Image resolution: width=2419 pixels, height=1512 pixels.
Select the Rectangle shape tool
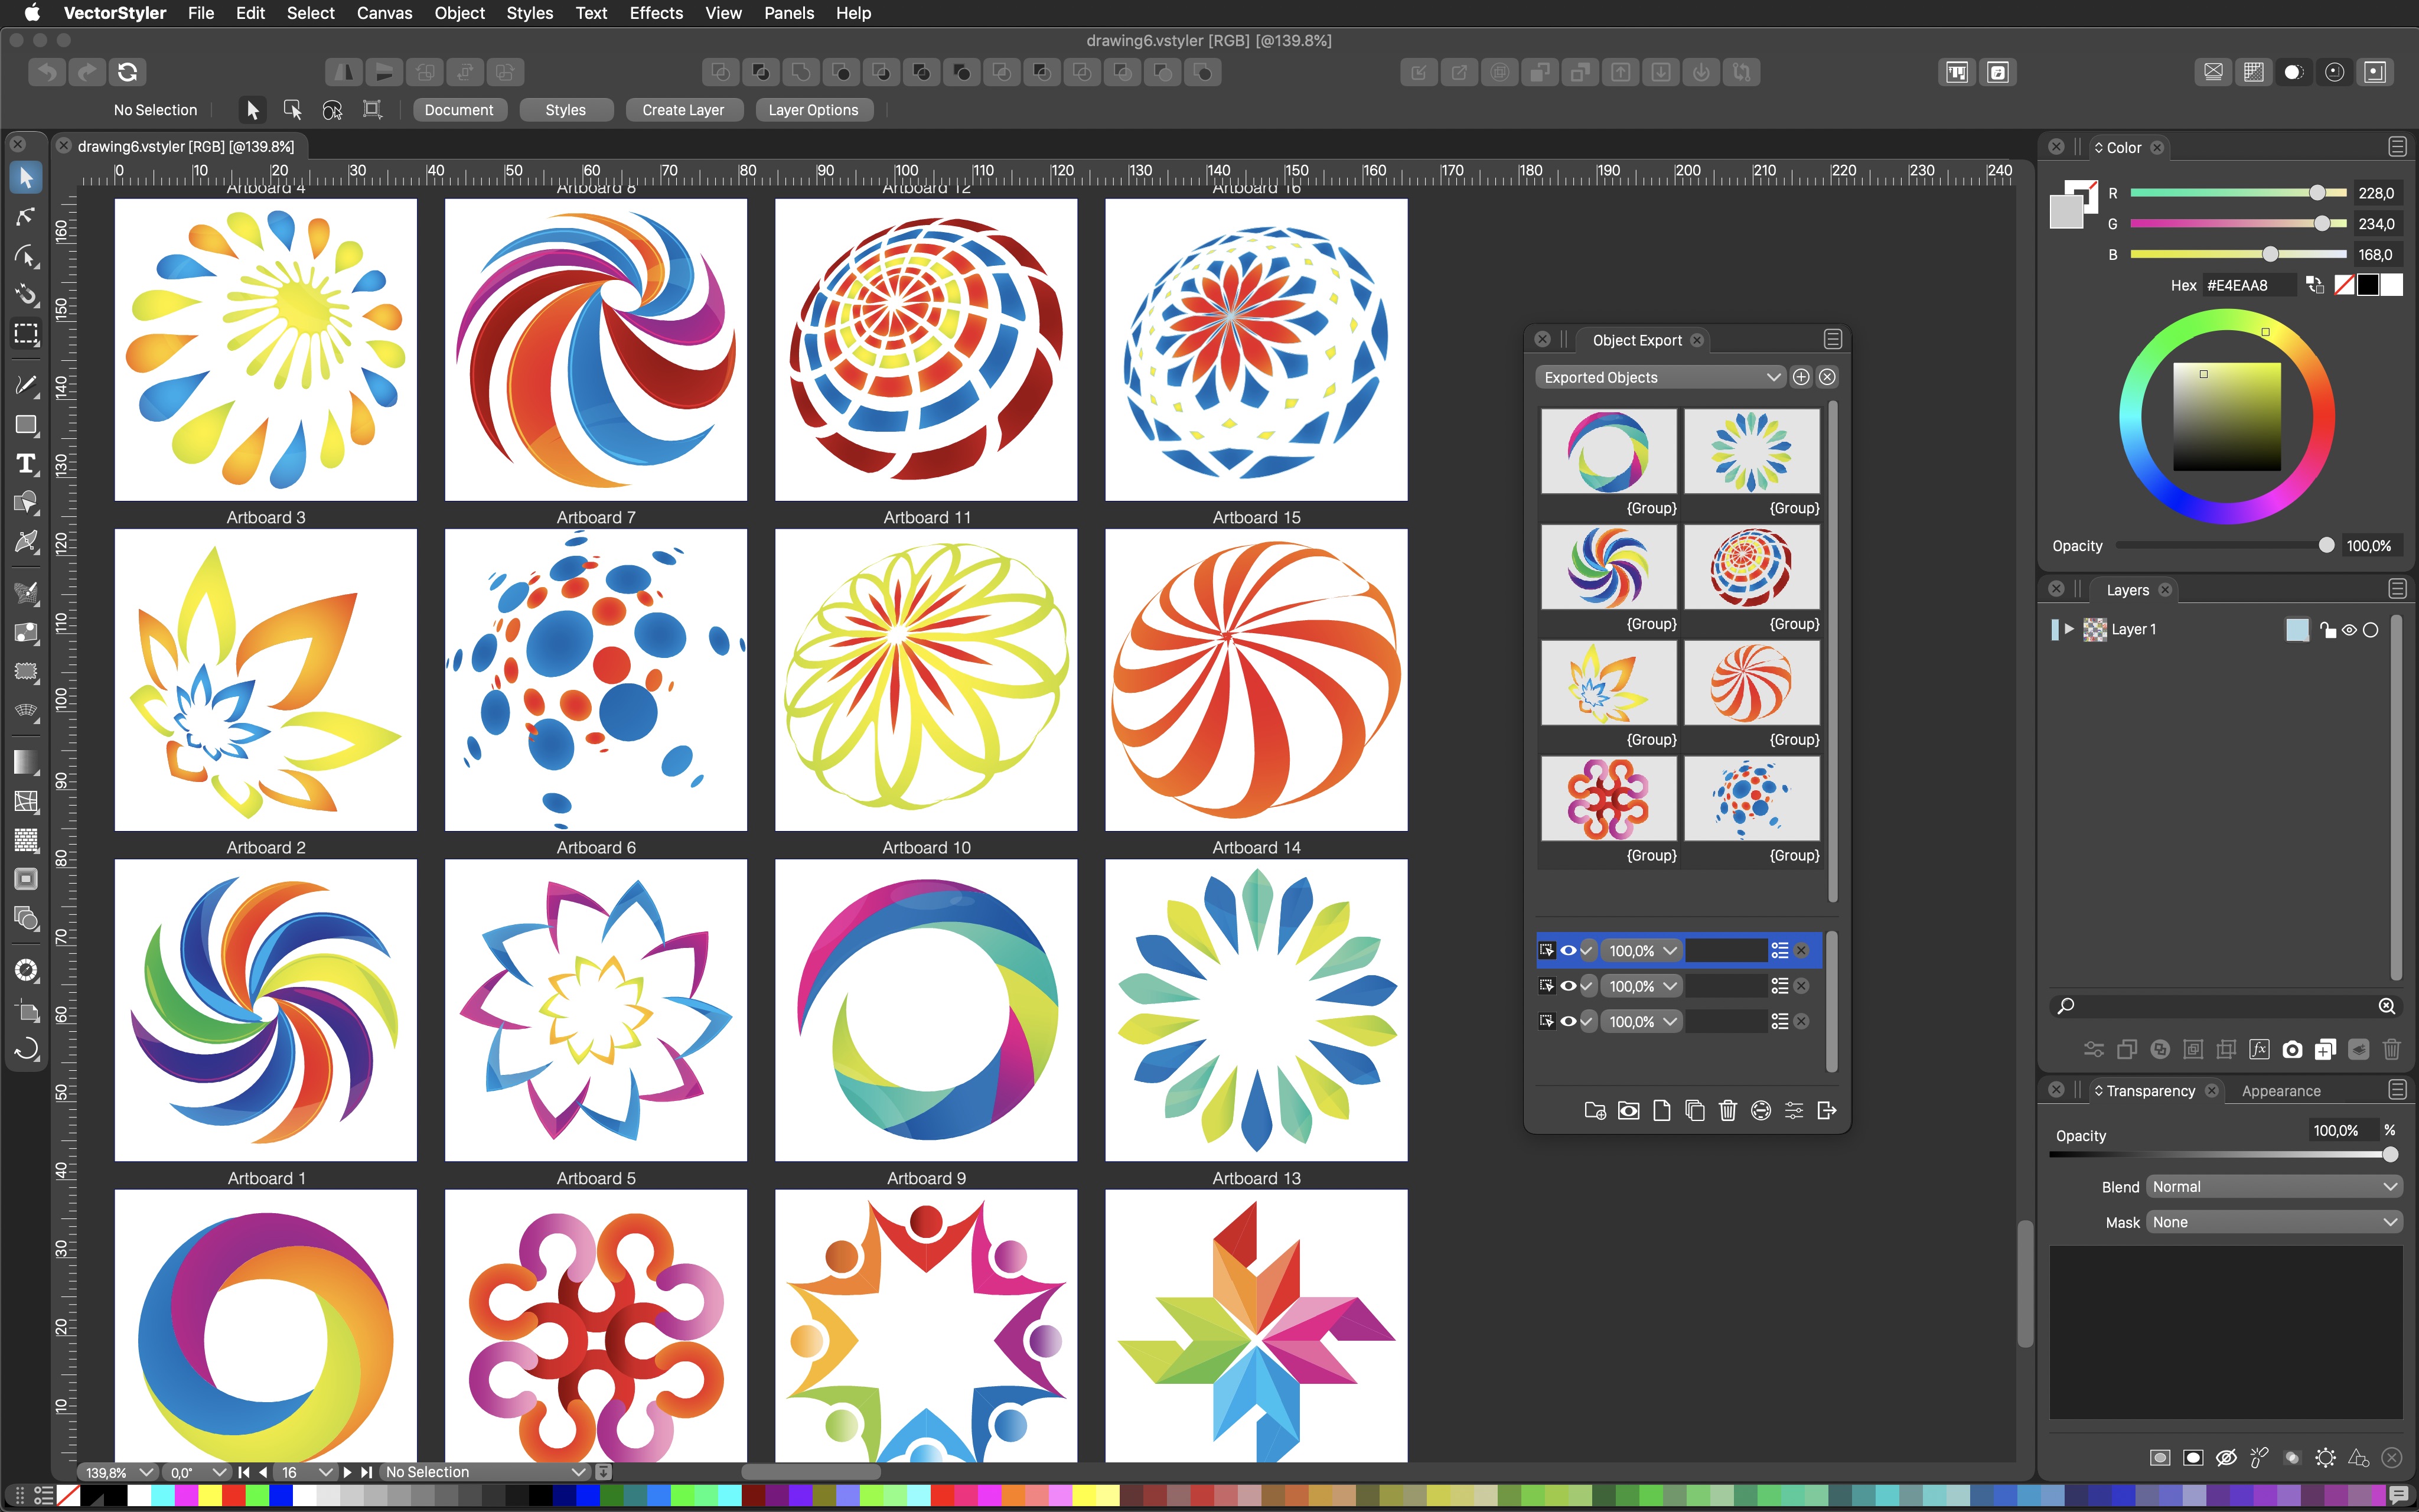tap(26, 425)
